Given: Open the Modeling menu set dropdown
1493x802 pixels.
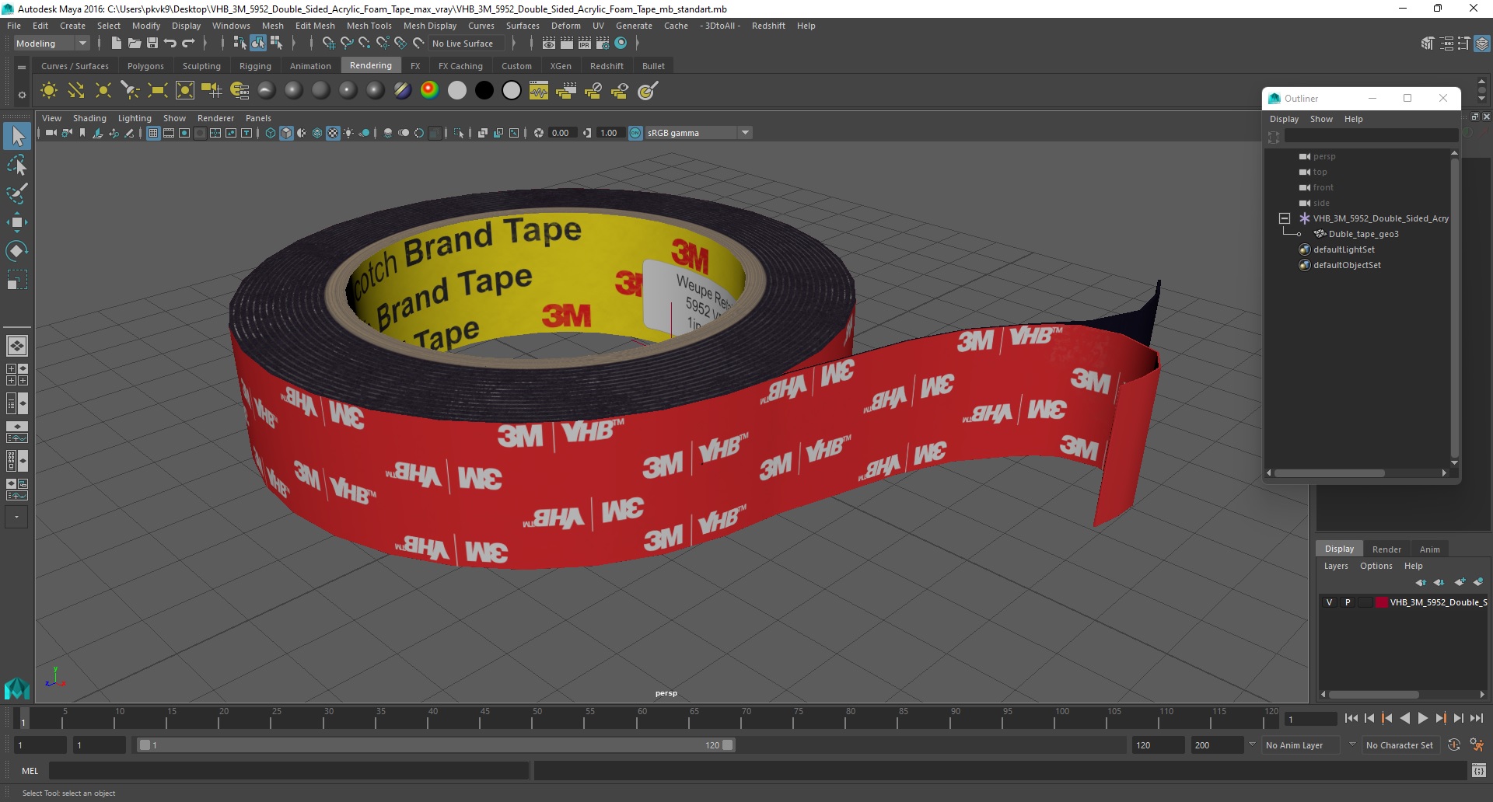Looking at the screenshot, I should (51, 44).
